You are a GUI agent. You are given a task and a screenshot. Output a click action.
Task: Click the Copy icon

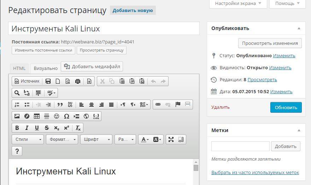112,81
